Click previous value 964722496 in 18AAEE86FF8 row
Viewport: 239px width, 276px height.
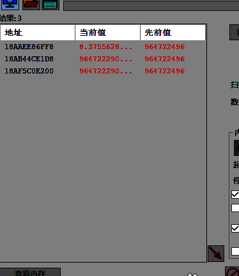(165, 47)
